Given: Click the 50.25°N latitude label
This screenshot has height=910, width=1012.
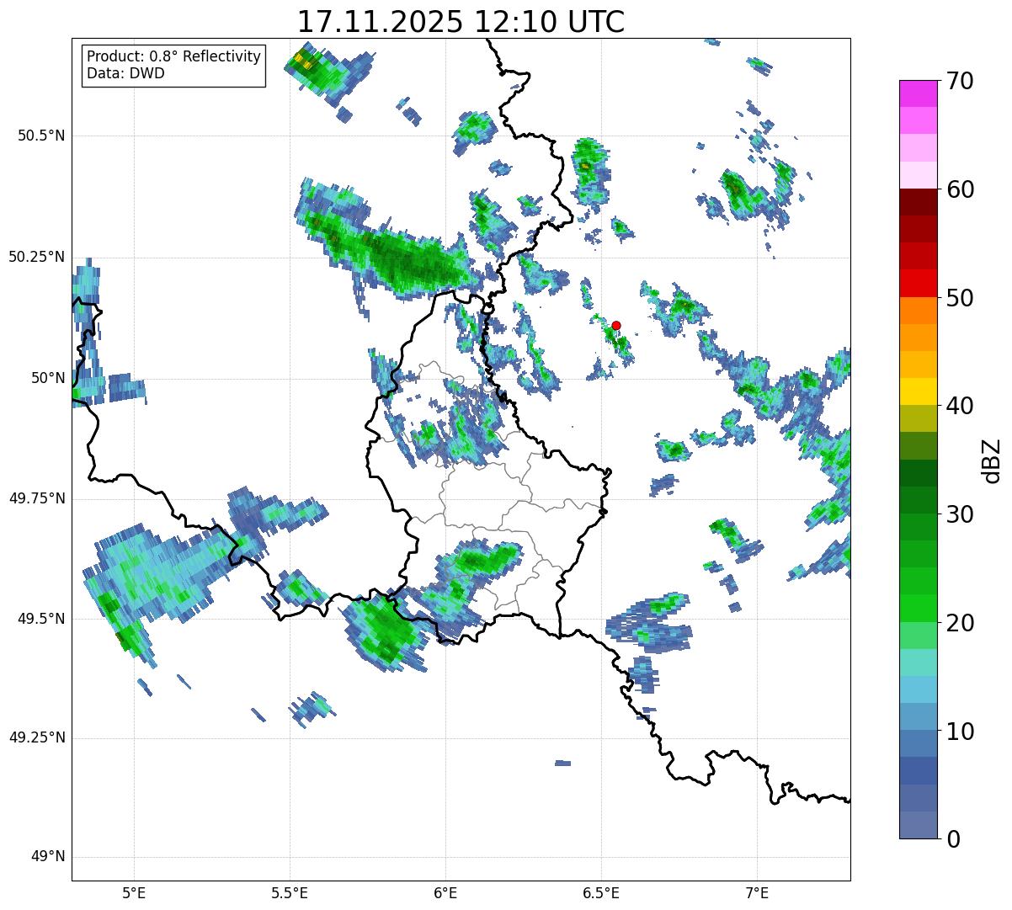Looking at the screenshot, I should [36, 257].
